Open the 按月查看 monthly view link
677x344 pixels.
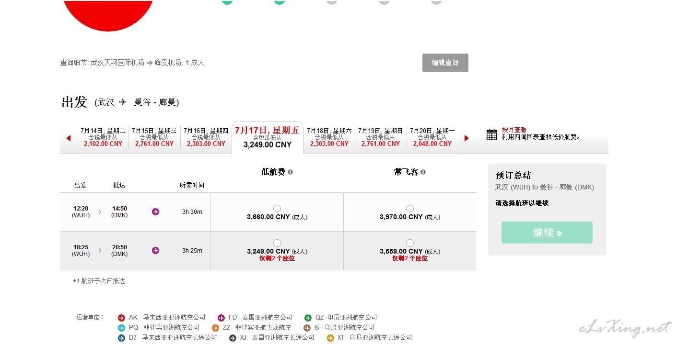pyautogui.click(x=514, y=130)
